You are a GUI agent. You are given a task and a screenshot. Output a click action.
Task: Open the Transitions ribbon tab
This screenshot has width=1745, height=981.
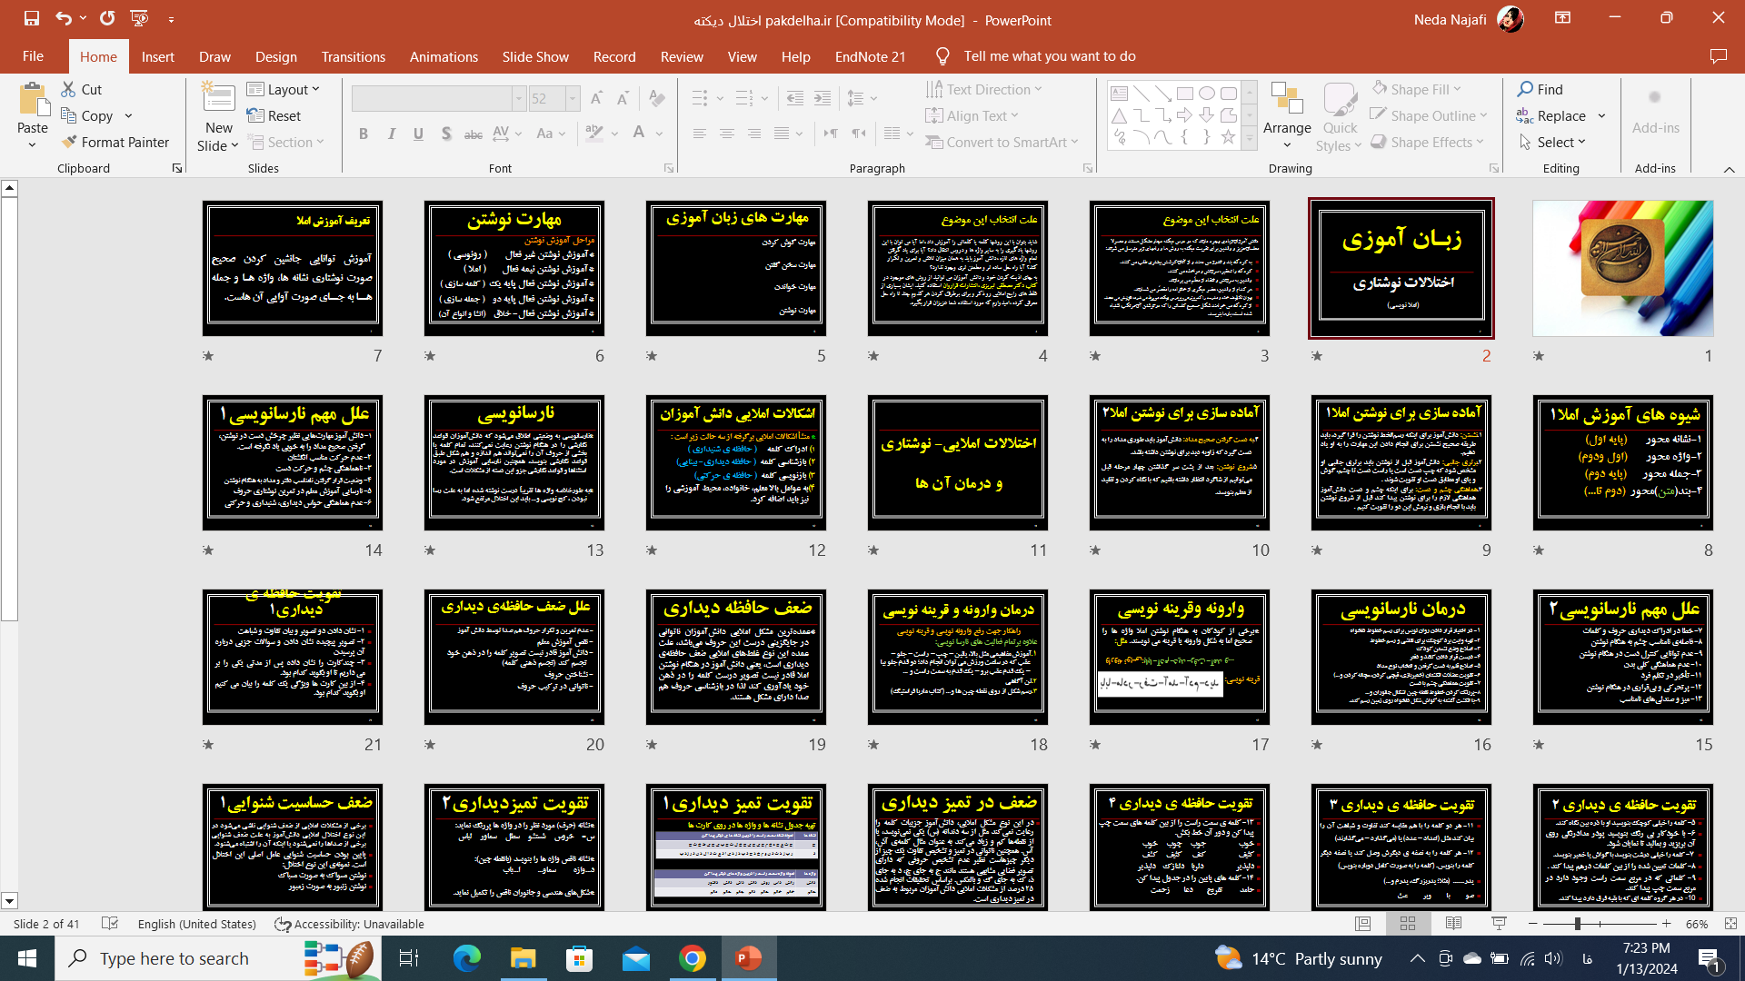point(353,56)
